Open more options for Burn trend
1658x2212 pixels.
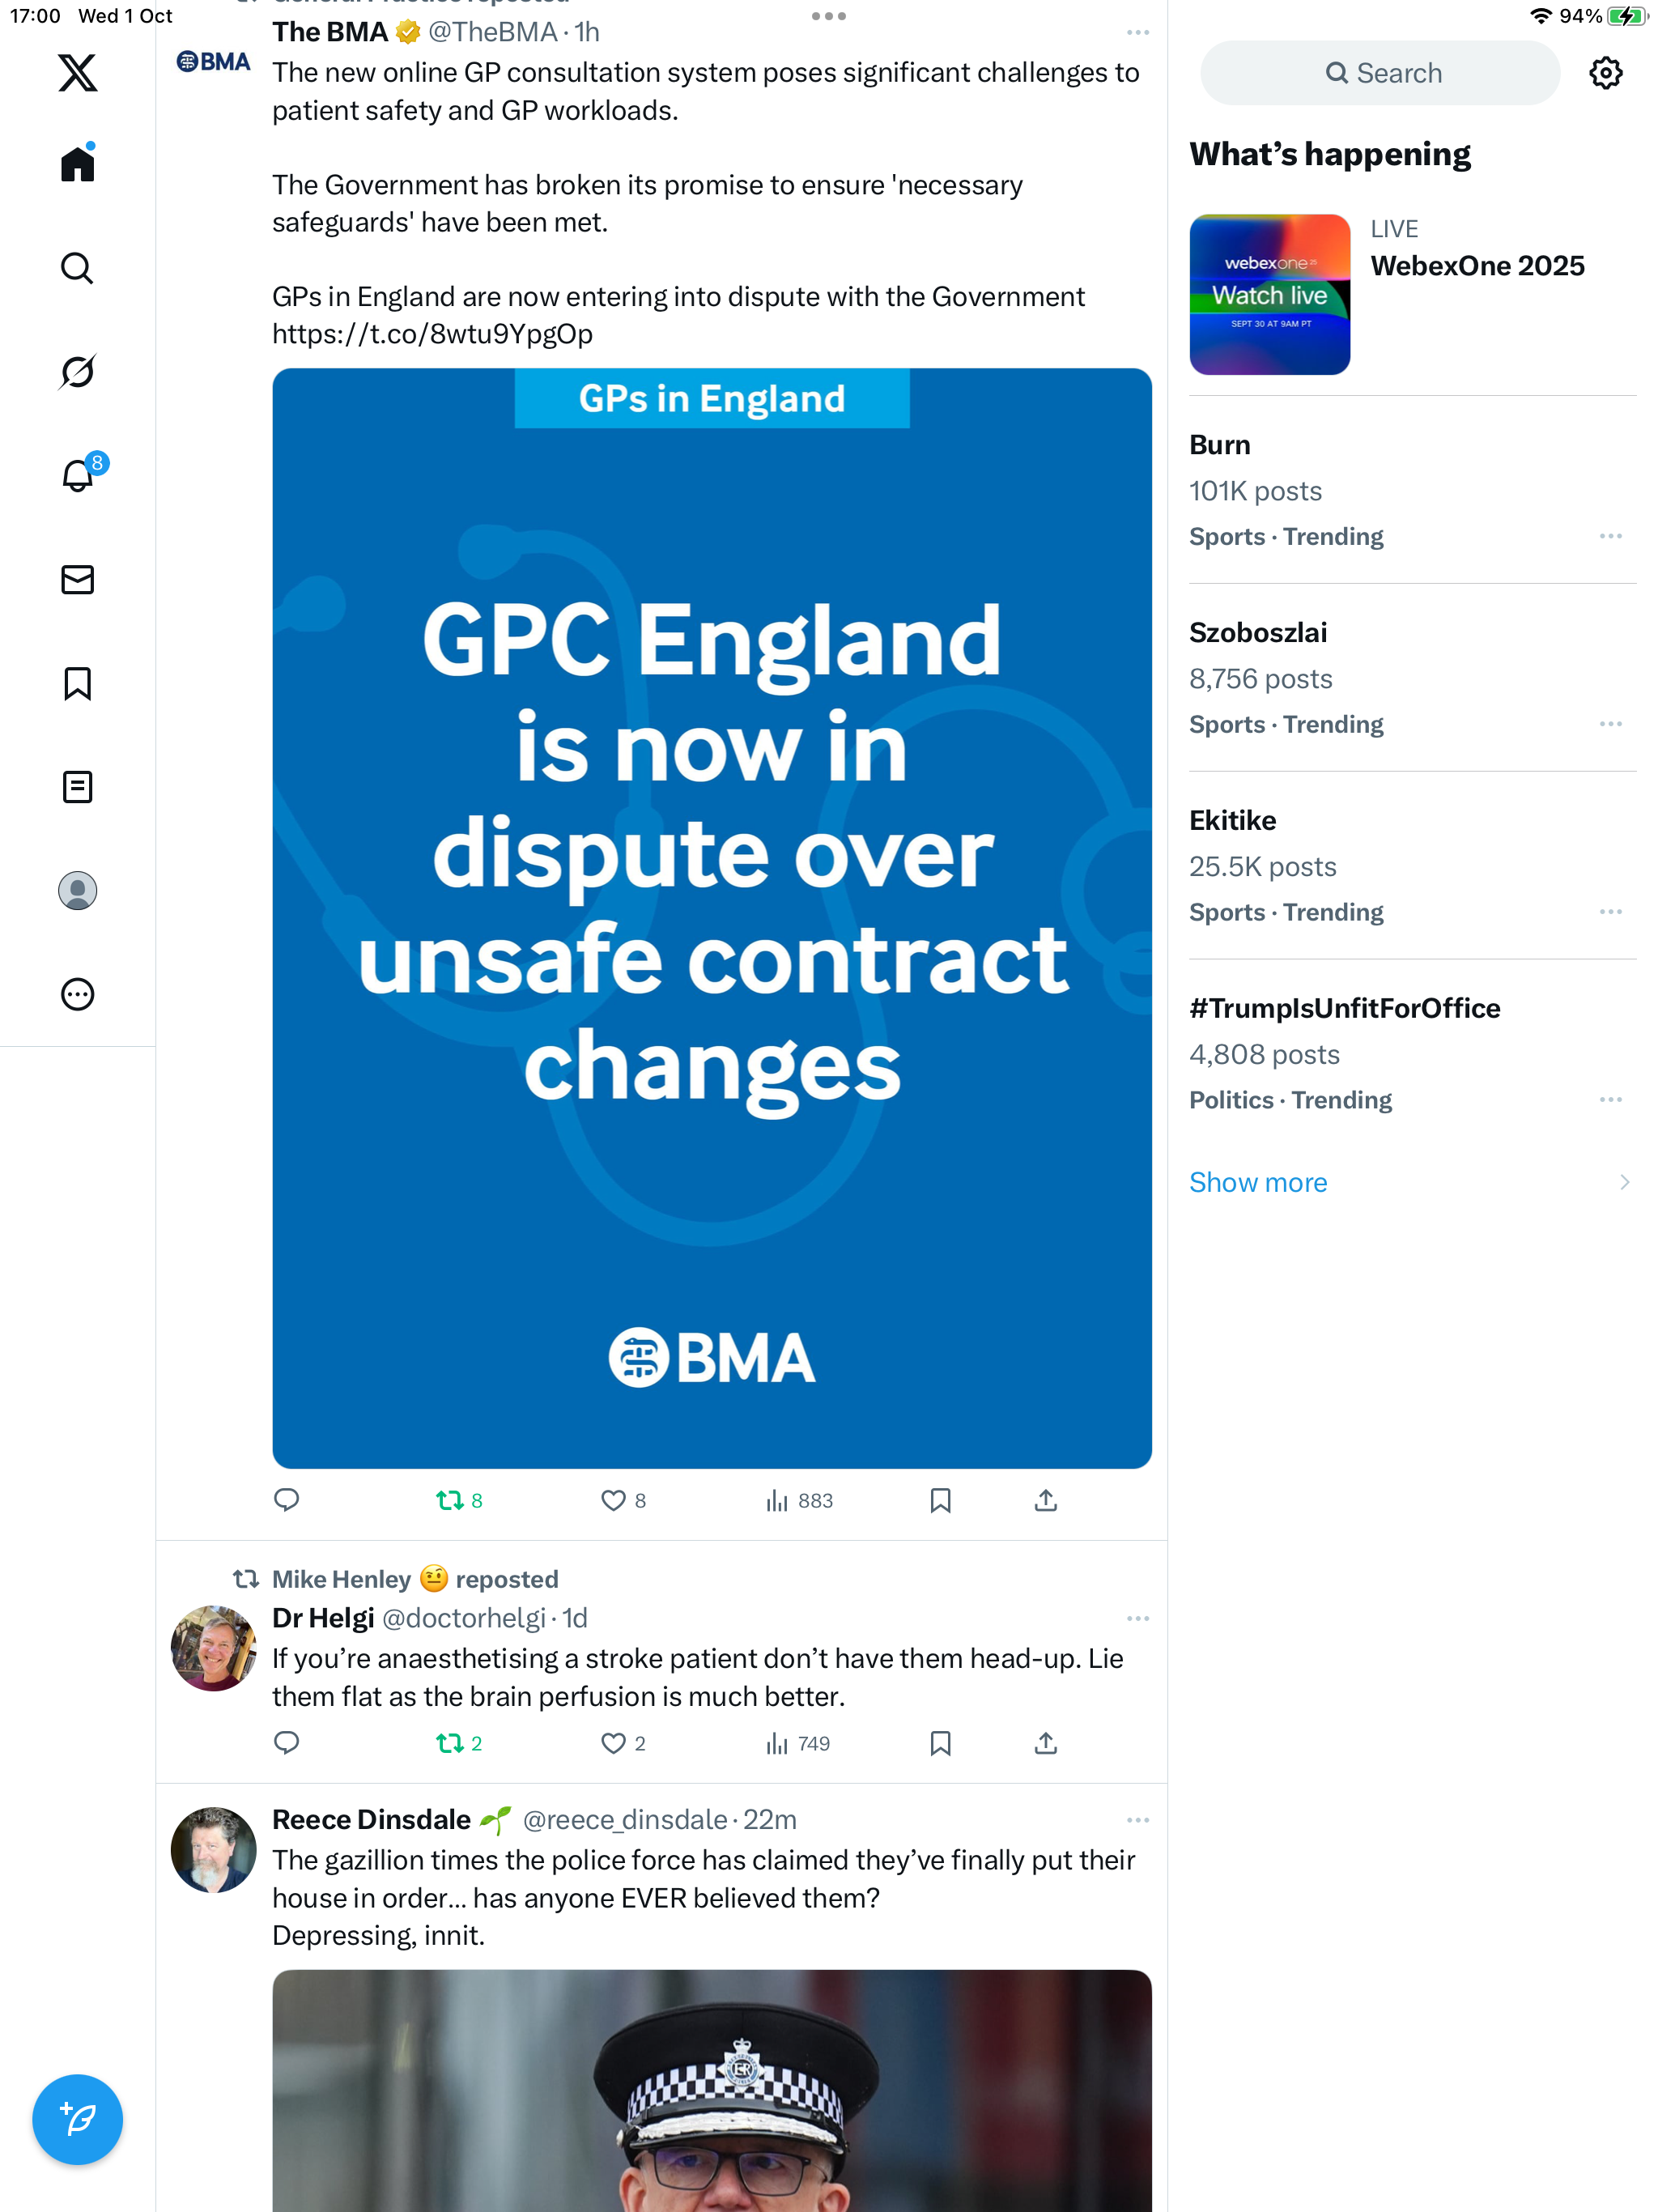coord(1610,536)
